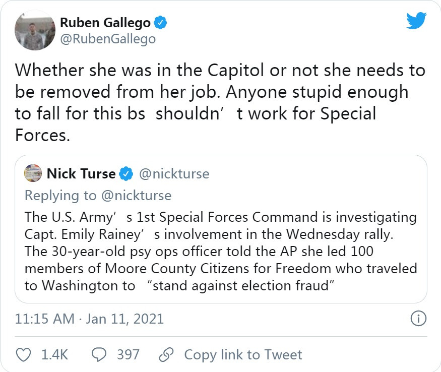Click Ruben Gallego's verified badge
Viewport: 441px width, 372px height.
click(x=161, y=23)
